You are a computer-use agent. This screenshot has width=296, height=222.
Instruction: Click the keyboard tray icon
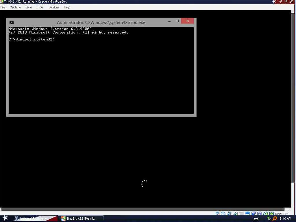pos(256,219)
